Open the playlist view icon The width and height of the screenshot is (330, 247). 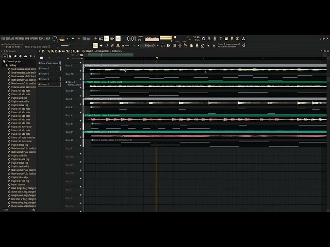pos(163,45)
